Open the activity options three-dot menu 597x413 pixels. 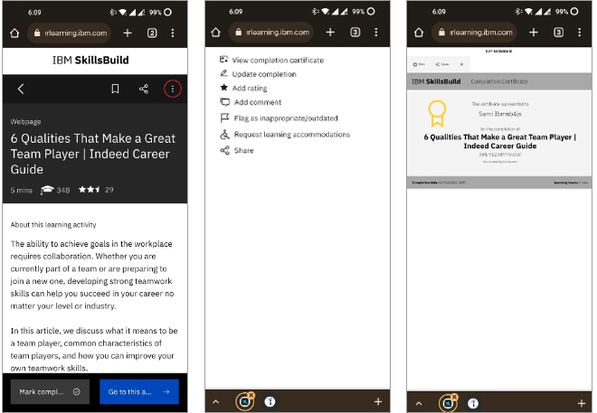point(173,89)
